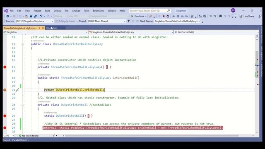265x149 pixels.
Task: Toggle the breakpoint on line 16
Action: [x=5, y=67]
